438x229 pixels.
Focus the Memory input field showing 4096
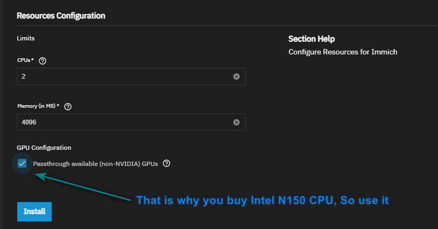[x=124, y=122]
